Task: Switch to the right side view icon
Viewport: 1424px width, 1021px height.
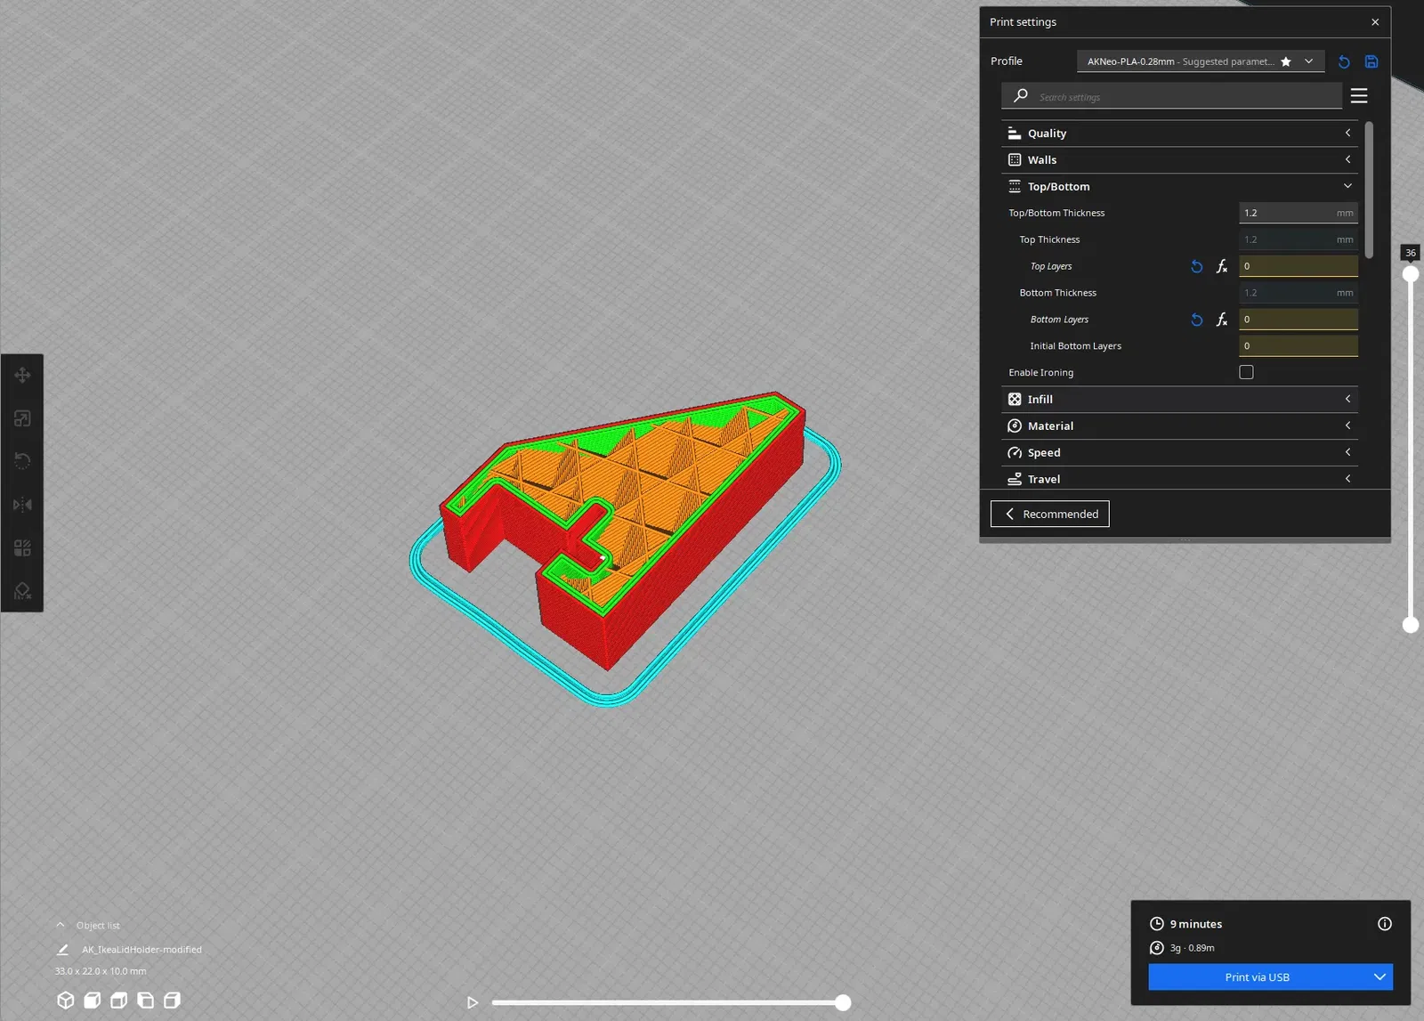Action: (172, 1001)
